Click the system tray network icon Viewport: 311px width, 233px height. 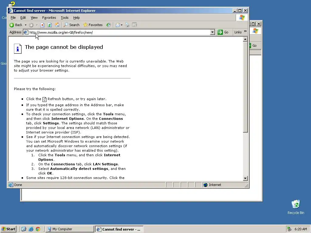click(289, 229)
